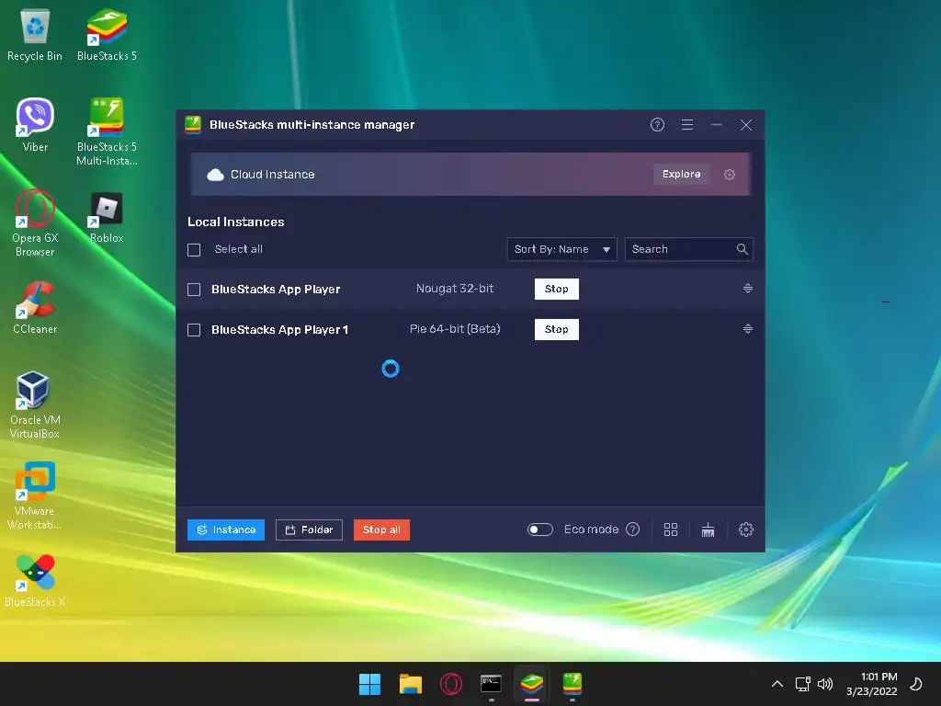
Task: Switch to multi-instance manager taskbar icon
Action: click(572, 684)
